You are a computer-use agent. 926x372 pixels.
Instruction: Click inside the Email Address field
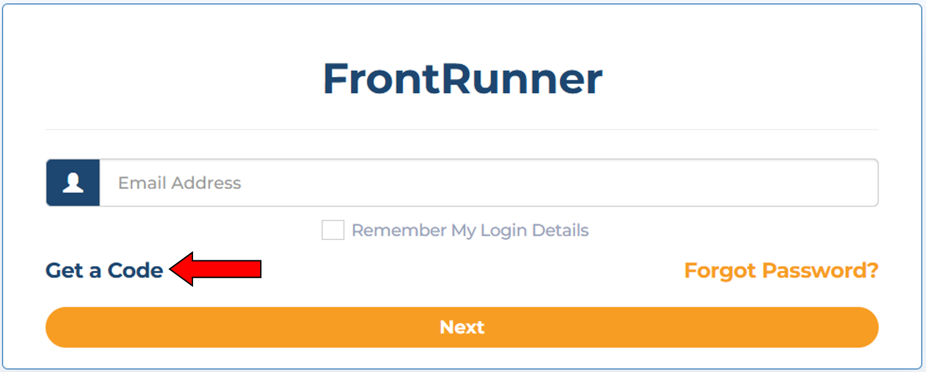pyautogui.click(x=432, y=182)
